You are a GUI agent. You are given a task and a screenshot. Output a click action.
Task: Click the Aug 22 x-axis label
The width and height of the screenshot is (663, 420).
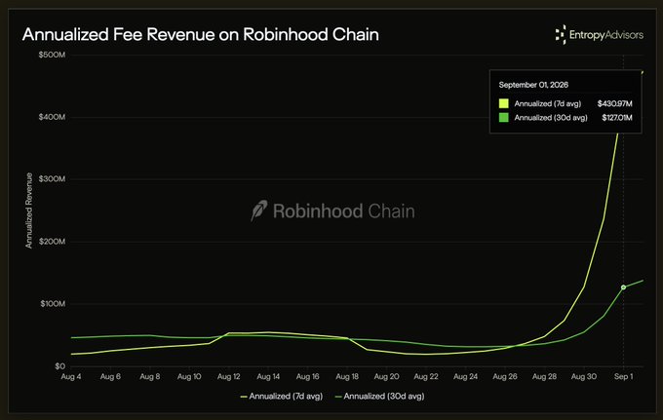(426, 376)
